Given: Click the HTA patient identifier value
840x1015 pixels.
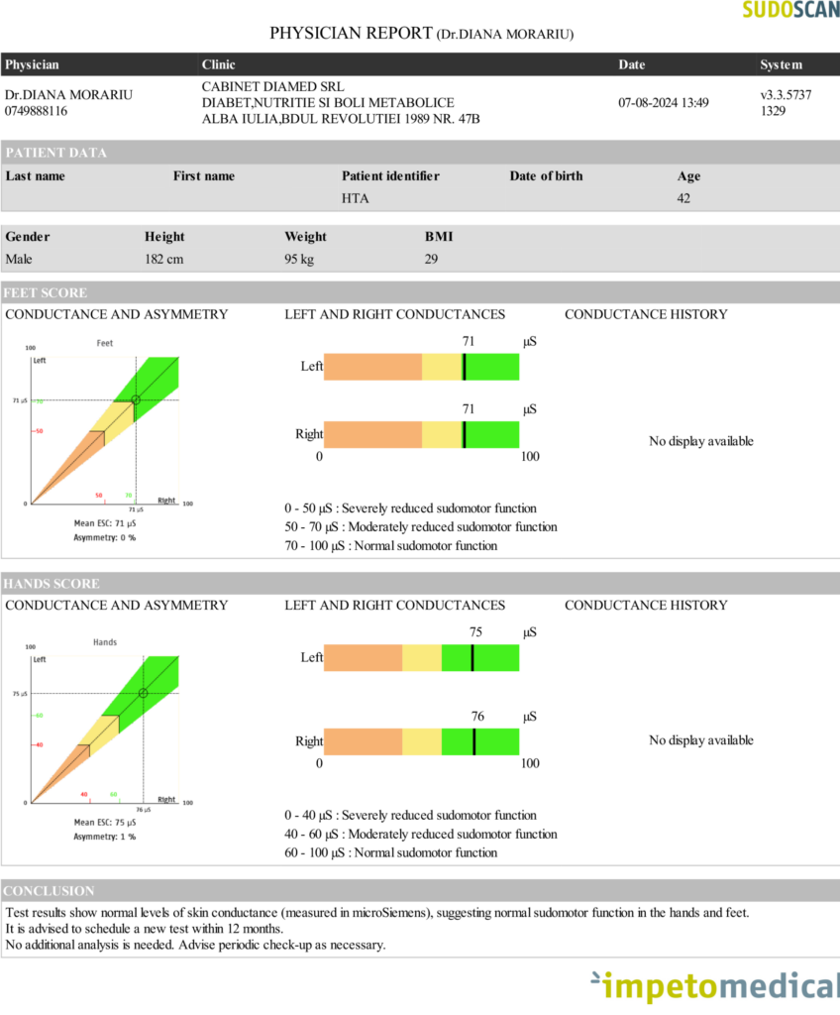Looking at the screenshot, I should click(x=356, y=198).
